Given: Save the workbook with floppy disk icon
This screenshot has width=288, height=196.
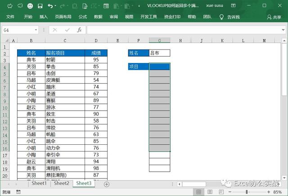Looking at the screenshot, I should point(40,6).
